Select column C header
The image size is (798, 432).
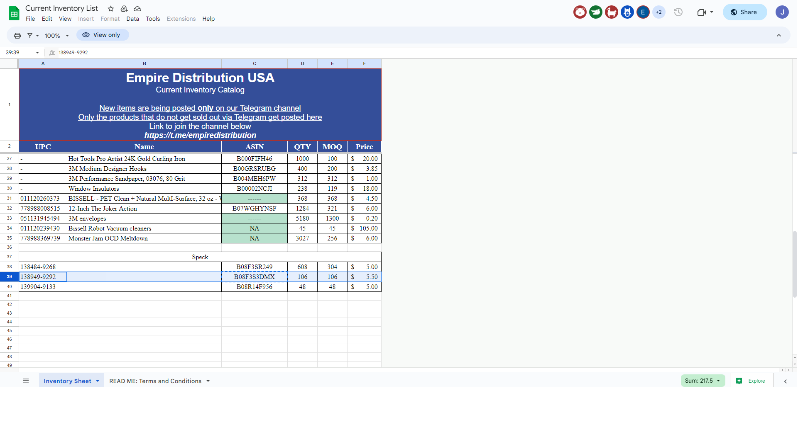[255, 63]
